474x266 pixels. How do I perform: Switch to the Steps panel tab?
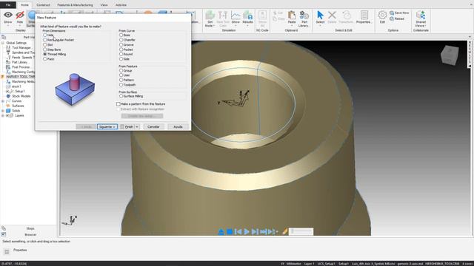coord(30,228)
